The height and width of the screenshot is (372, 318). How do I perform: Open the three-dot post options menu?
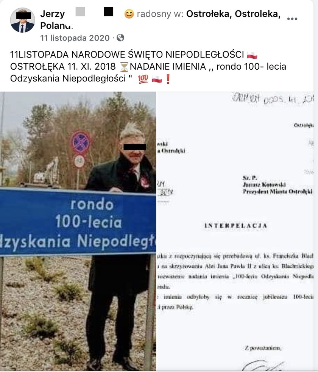pyautogui.click(x=292, y=19)
